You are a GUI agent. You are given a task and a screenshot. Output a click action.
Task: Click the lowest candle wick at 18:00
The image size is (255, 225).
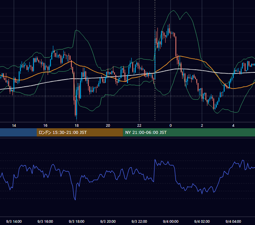(x=76, y=117)
